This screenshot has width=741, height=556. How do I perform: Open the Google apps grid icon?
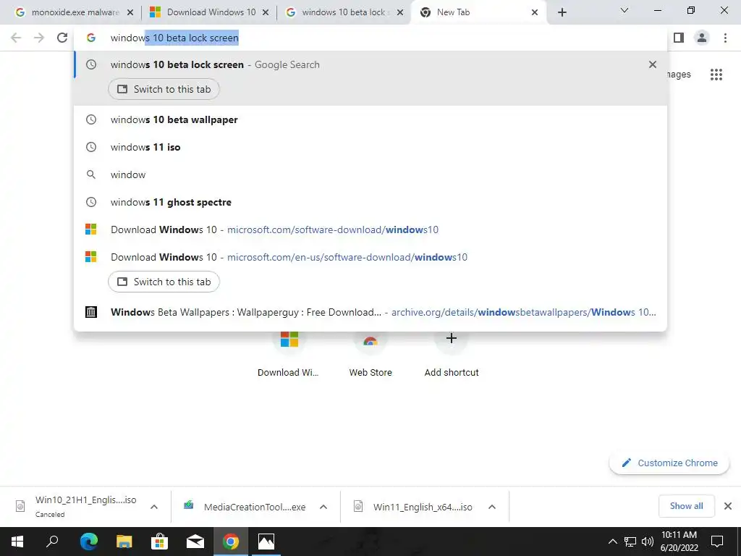click(716, 75)
